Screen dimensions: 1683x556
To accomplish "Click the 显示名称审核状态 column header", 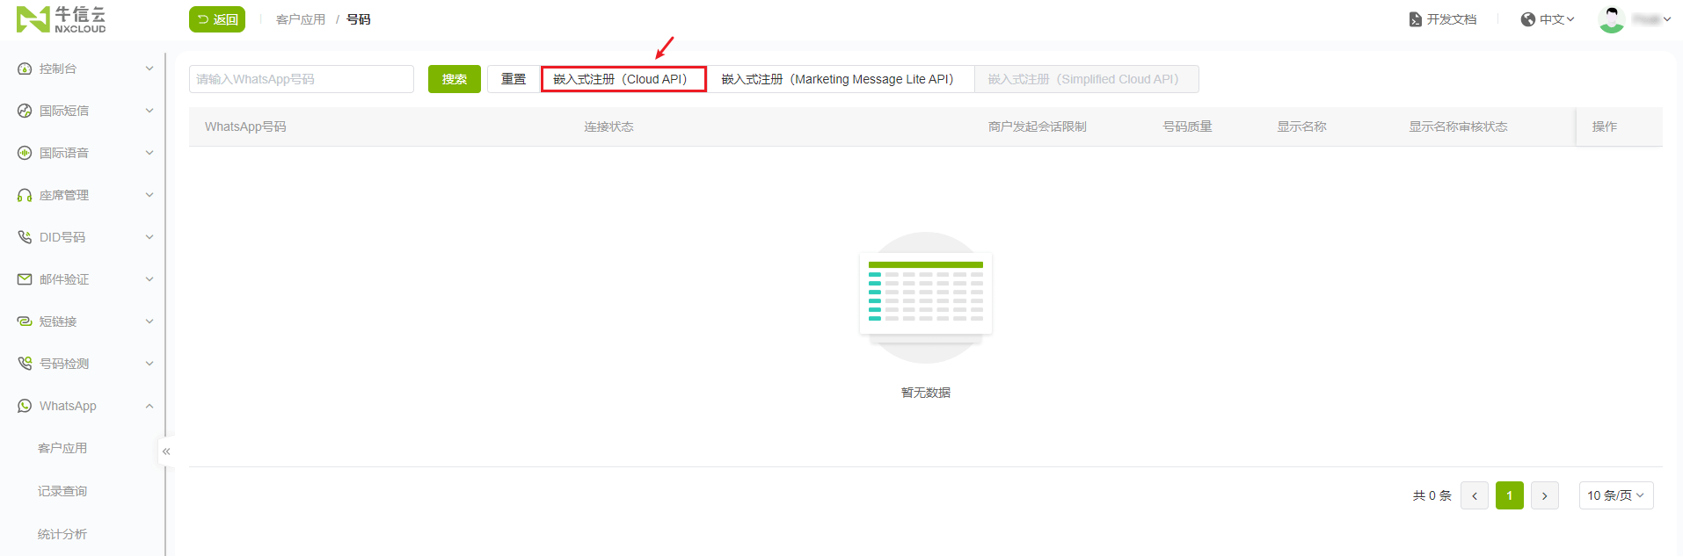I will click(x=1459, y=126).
